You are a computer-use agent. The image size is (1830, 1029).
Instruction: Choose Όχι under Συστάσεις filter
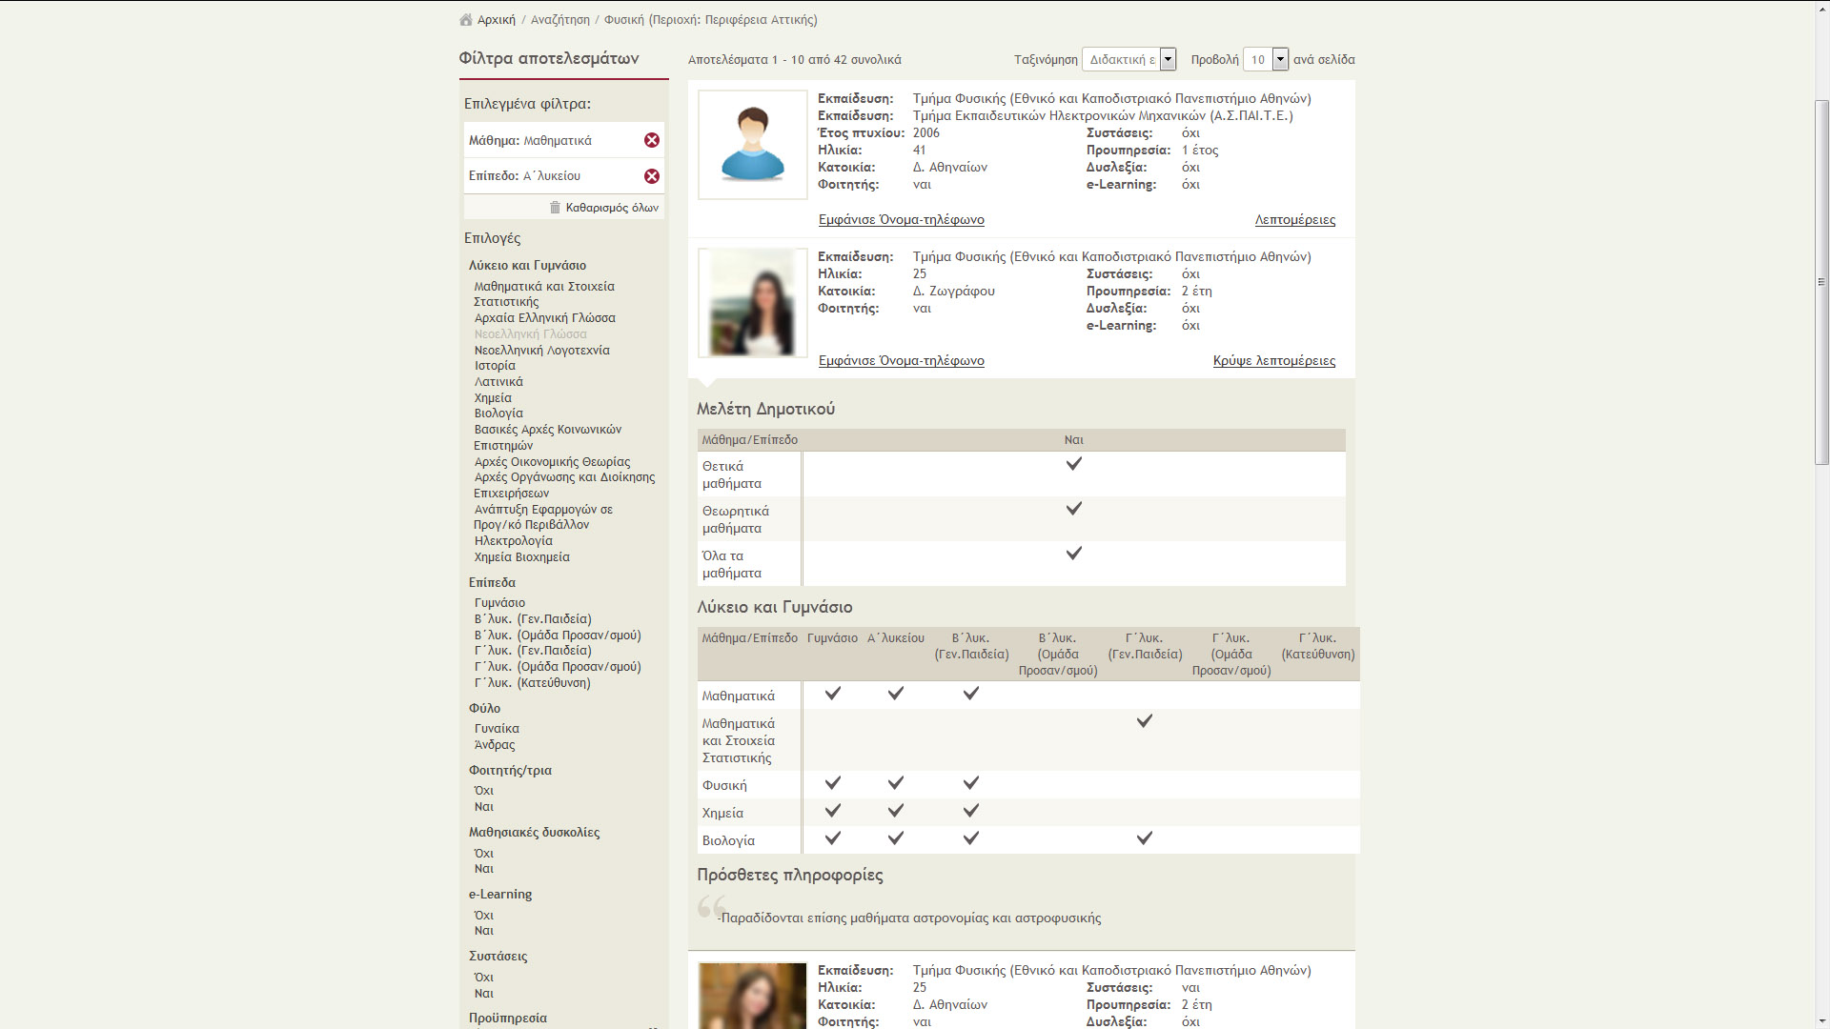484,978
